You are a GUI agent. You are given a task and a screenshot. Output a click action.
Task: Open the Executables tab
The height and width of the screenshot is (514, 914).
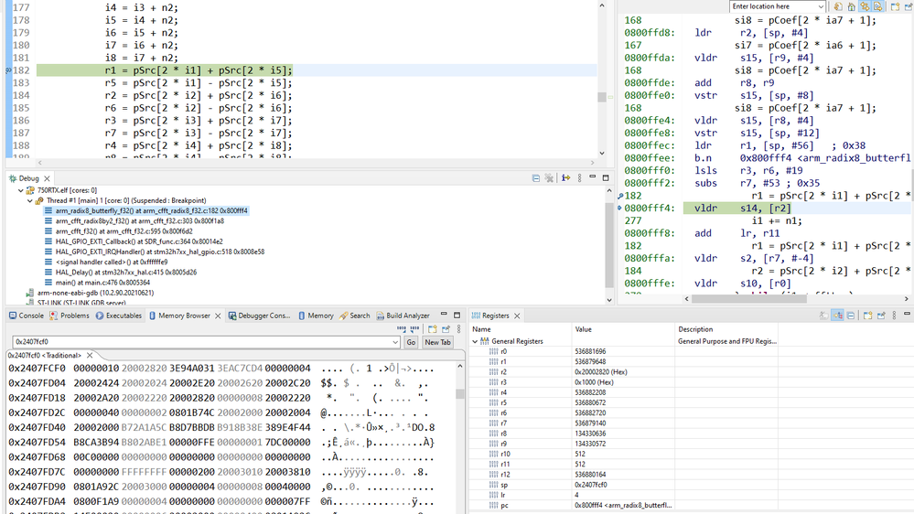(x=118, y=316)
